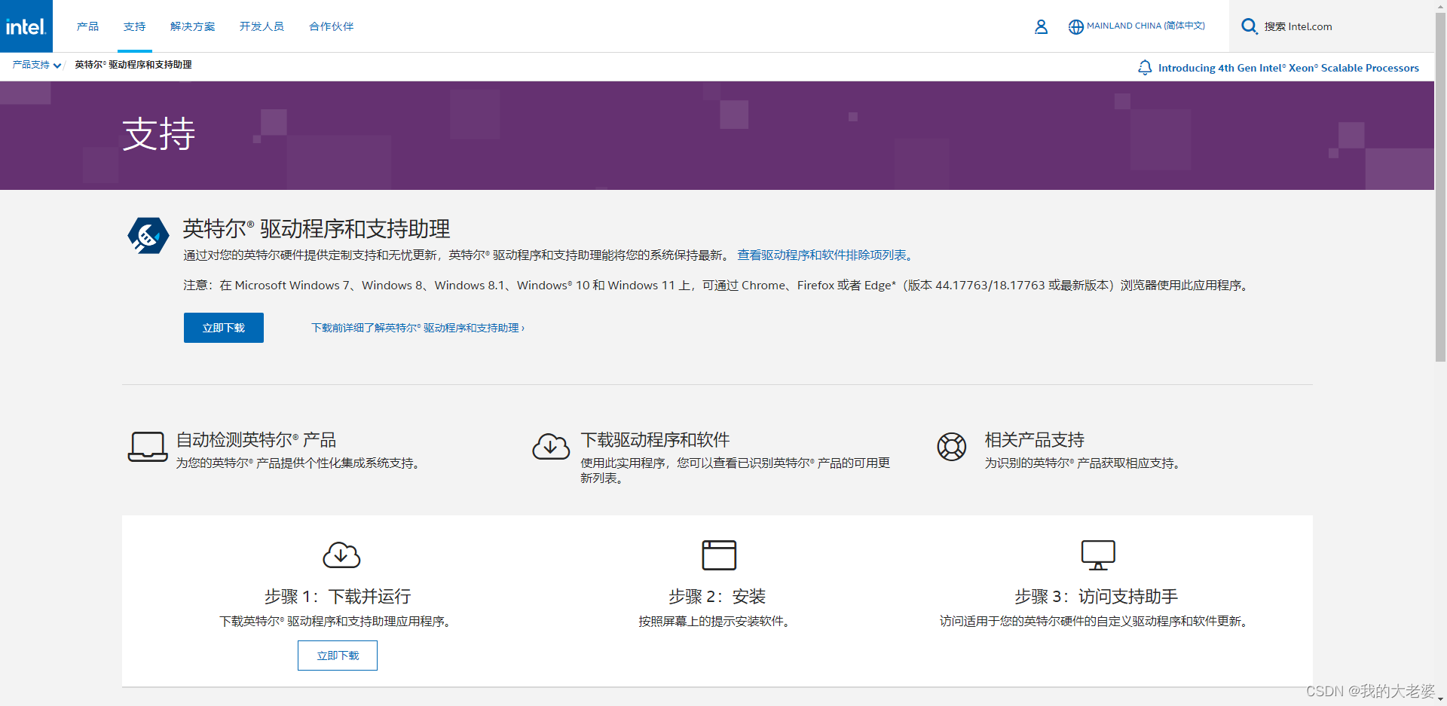Expand the 产品支持 breadcrumb dropdown
The width and height of the screenshot is (1447, 706).
click(x=37, y=65)
